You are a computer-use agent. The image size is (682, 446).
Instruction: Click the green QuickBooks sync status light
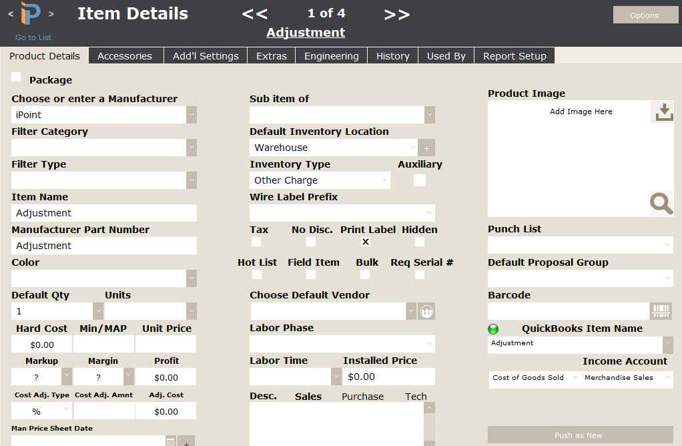click(x=493, y=328)
